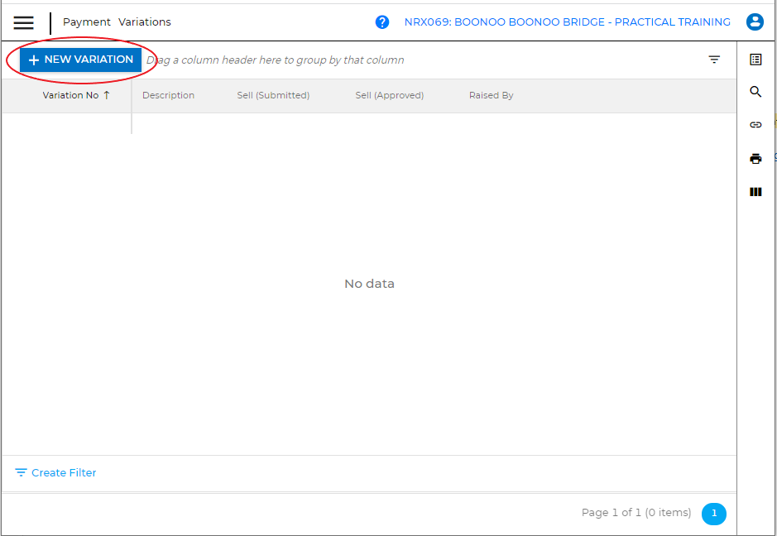This screenshot has width=777, height=536.
Task: Open the column chooser icon in the sidebar
Action: click(755, 192)
